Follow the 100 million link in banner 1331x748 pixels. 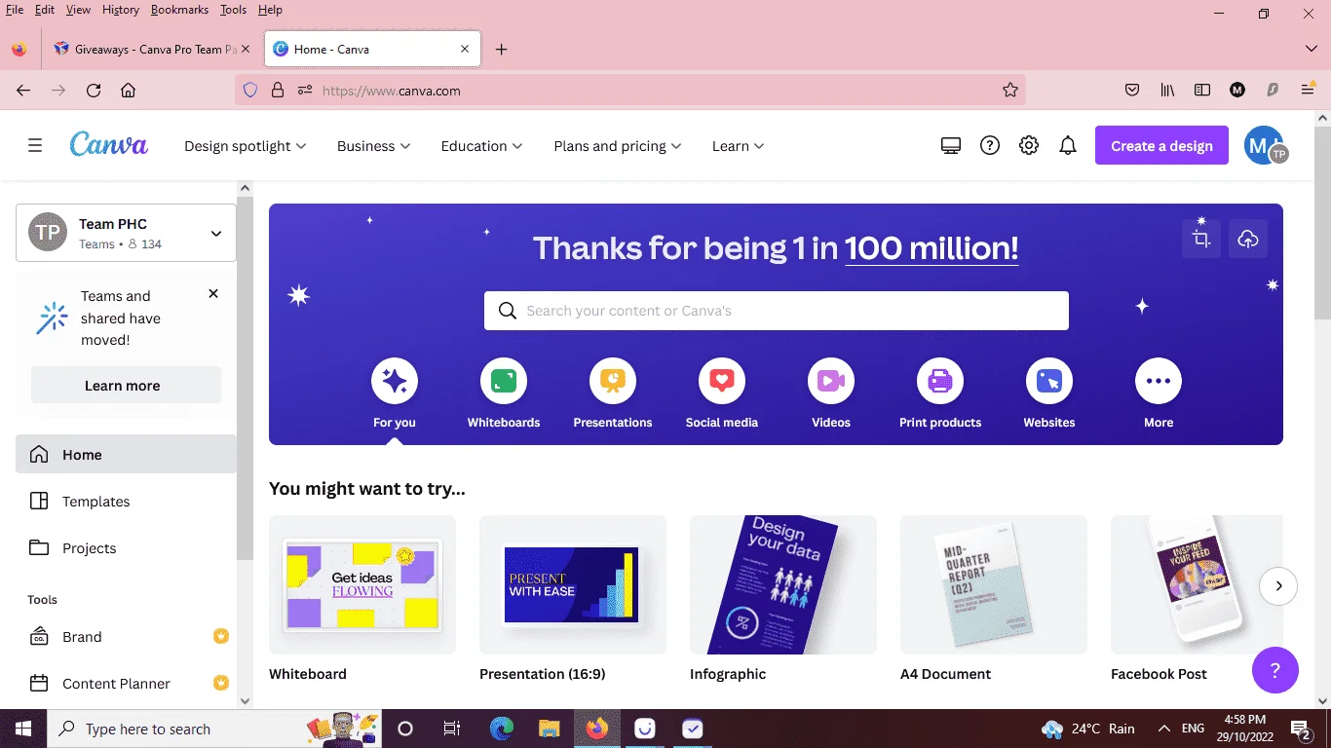tap(932, 248)
